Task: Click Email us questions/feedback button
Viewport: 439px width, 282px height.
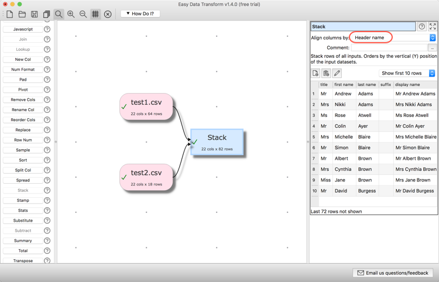Action: pyautogui.click(x=394, y=273)
